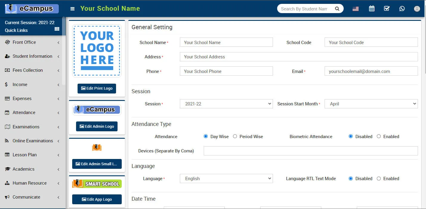Open the Quick Links grid icon
The width and height of the screenshot is (426, 209).
click(57, 29)
